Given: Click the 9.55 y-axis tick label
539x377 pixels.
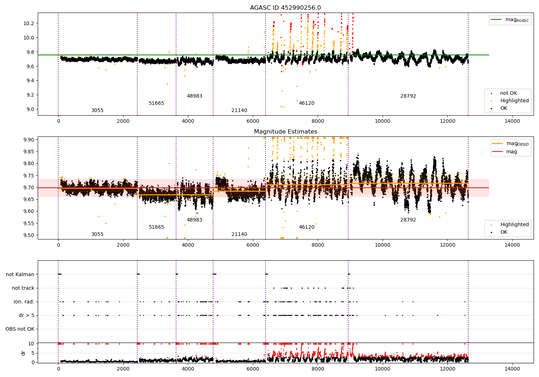Looking at the screenshot, I should point(29,223).
